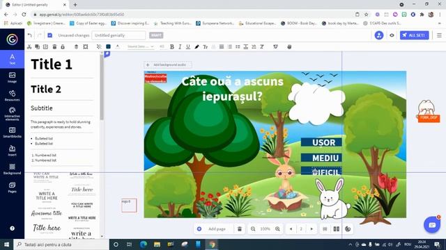Insert Title 1 text style
446x250 pixels.
[x=52, y=65]
